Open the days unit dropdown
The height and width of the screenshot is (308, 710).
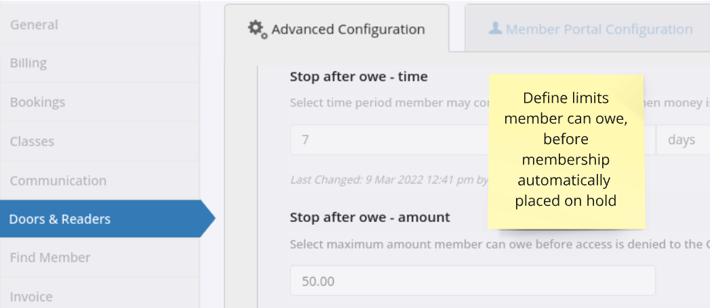(683, 139)
